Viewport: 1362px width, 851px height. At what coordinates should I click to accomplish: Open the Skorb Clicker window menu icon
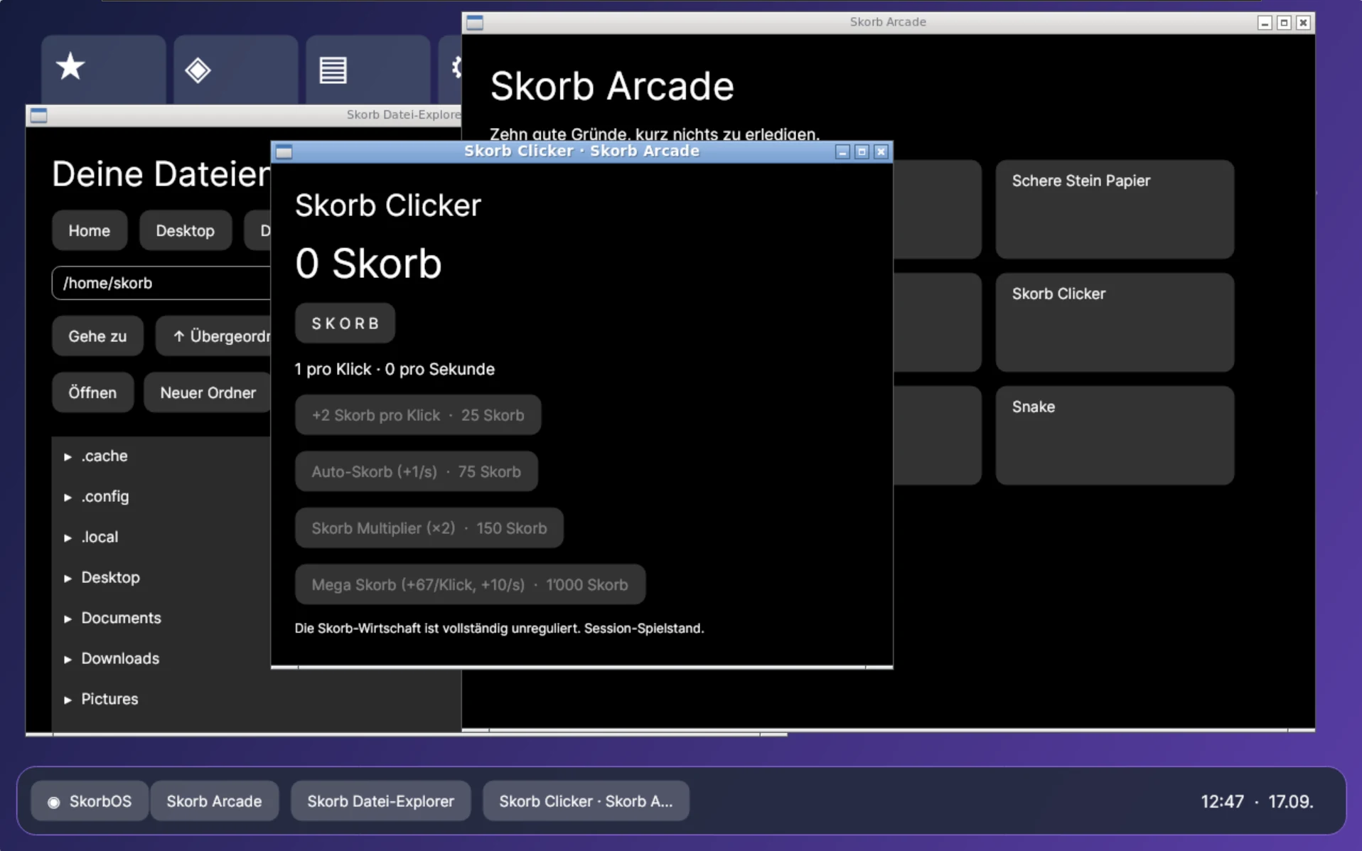284,151
